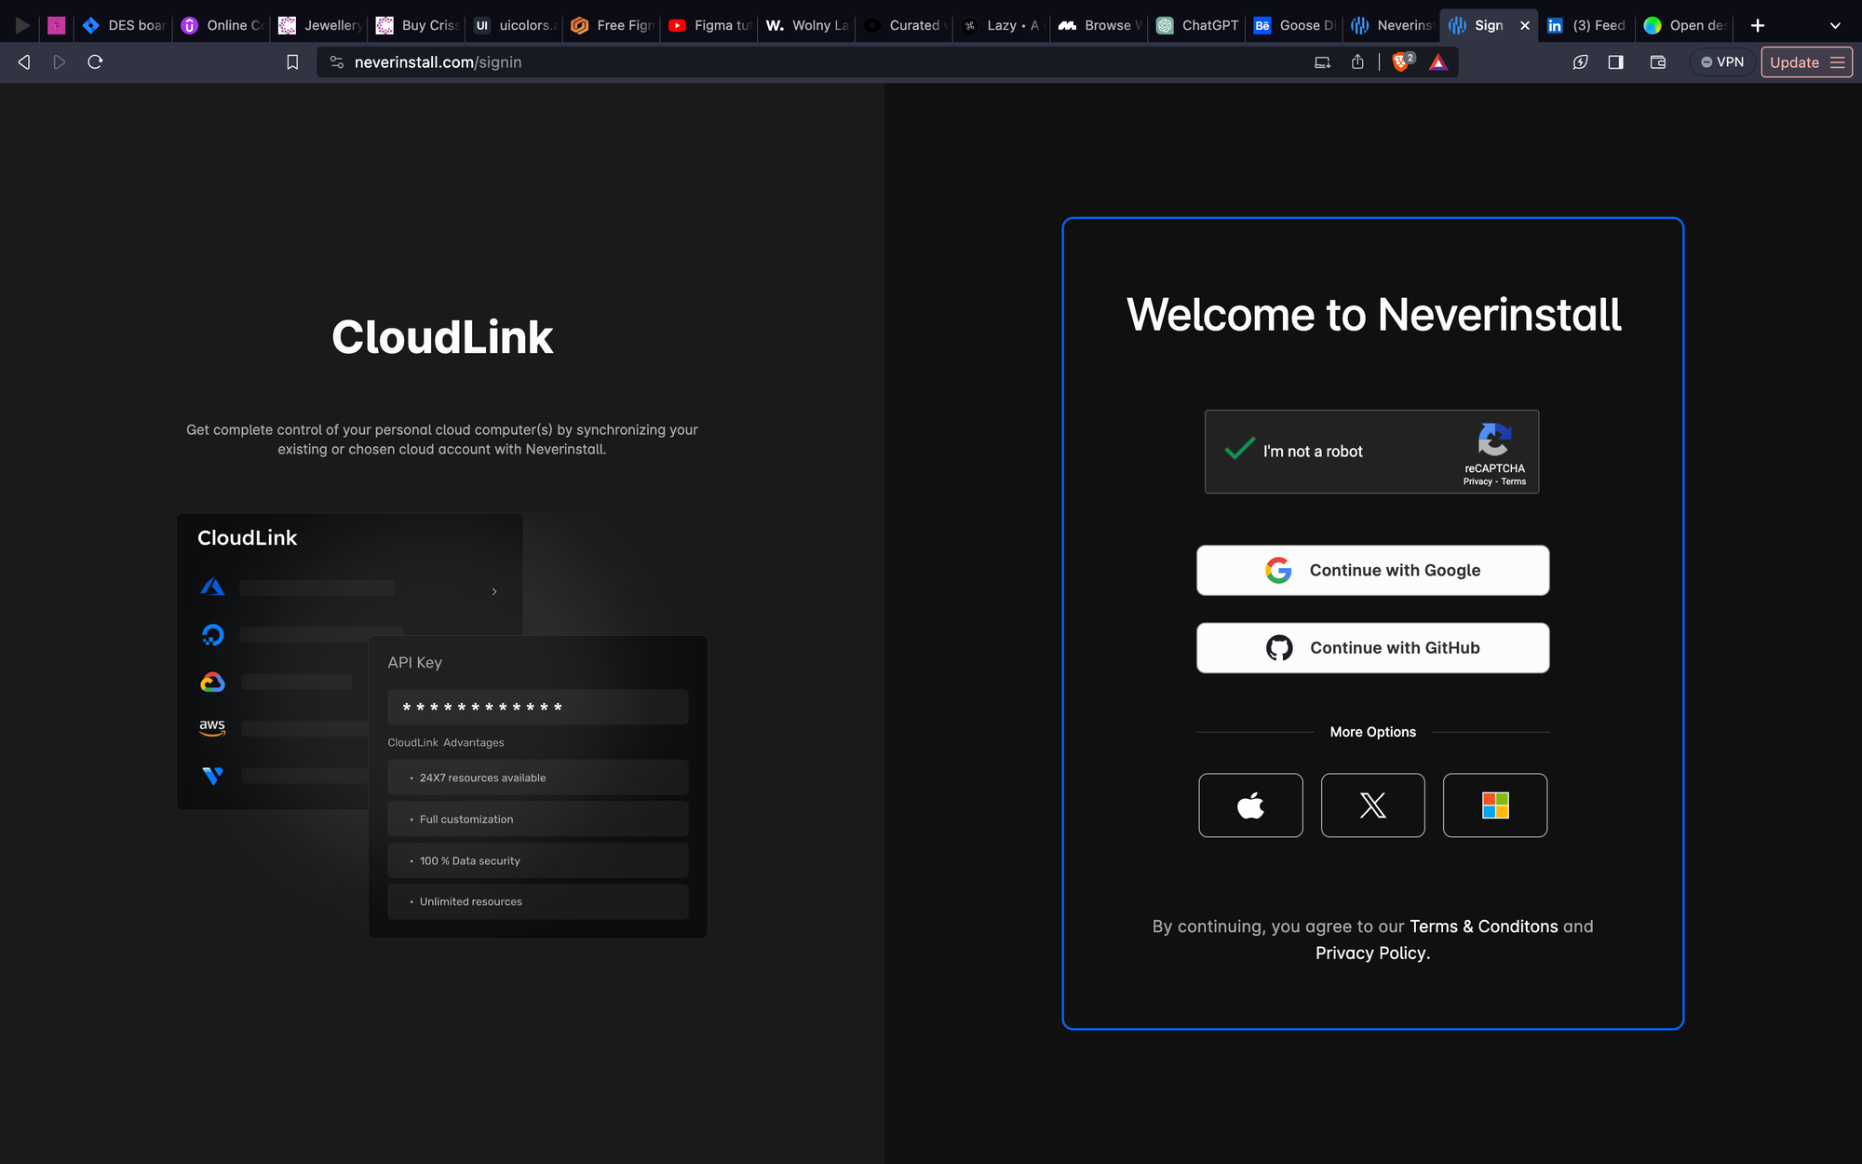Image resolution: width=1862 pixels, height=1164 pixels.
Task: Expand the Azure row chevron in CloudLink
Action: point(494,591)
